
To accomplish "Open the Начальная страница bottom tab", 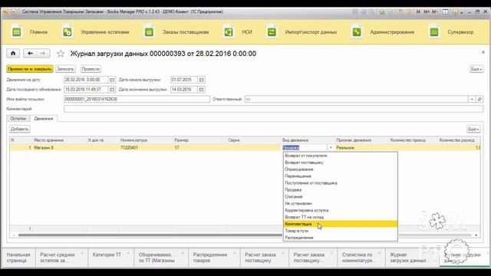I will point(18,258).
